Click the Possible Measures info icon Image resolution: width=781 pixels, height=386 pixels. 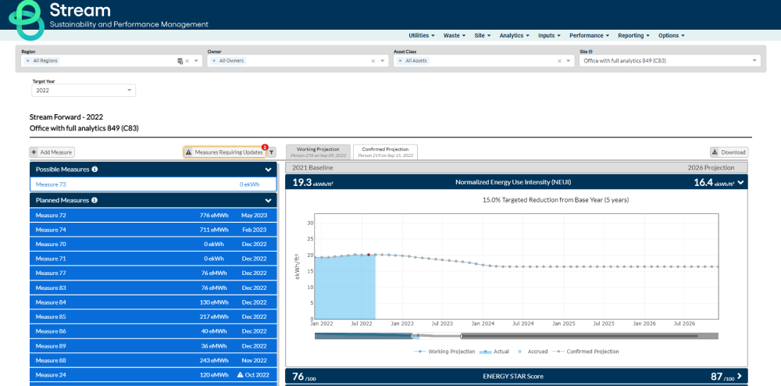(95, 170)
